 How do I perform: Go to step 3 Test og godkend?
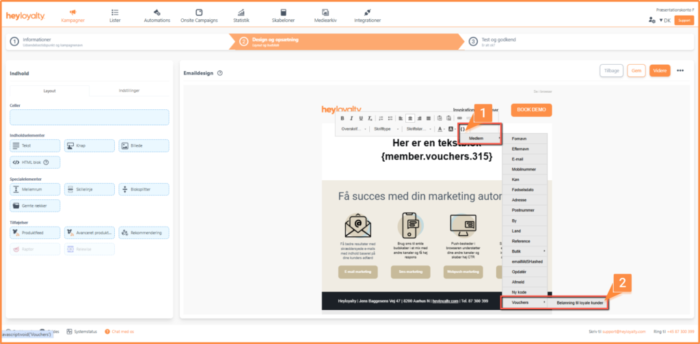[x=498, y=42]
